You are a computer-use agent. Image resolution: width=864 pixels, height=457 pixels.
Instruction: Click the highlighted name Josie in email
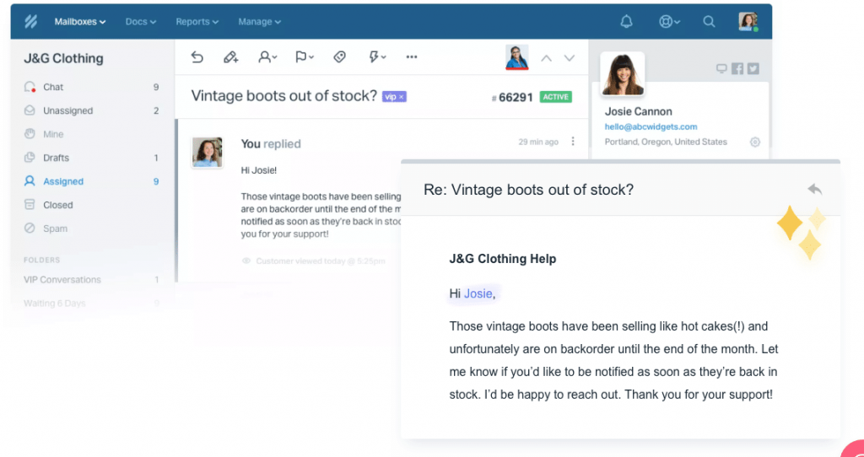click(478, 294)
